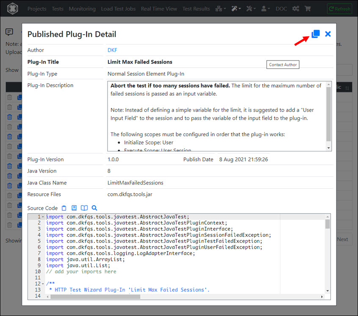Click the description box scroll-up arrow
The height and width of the screenshot is (316, 358).
click(x=328, y=85)
